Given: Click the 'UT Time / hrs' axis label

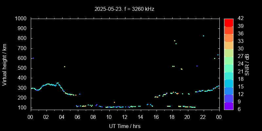Looking at the screenshot, I should tap(124, 126).
